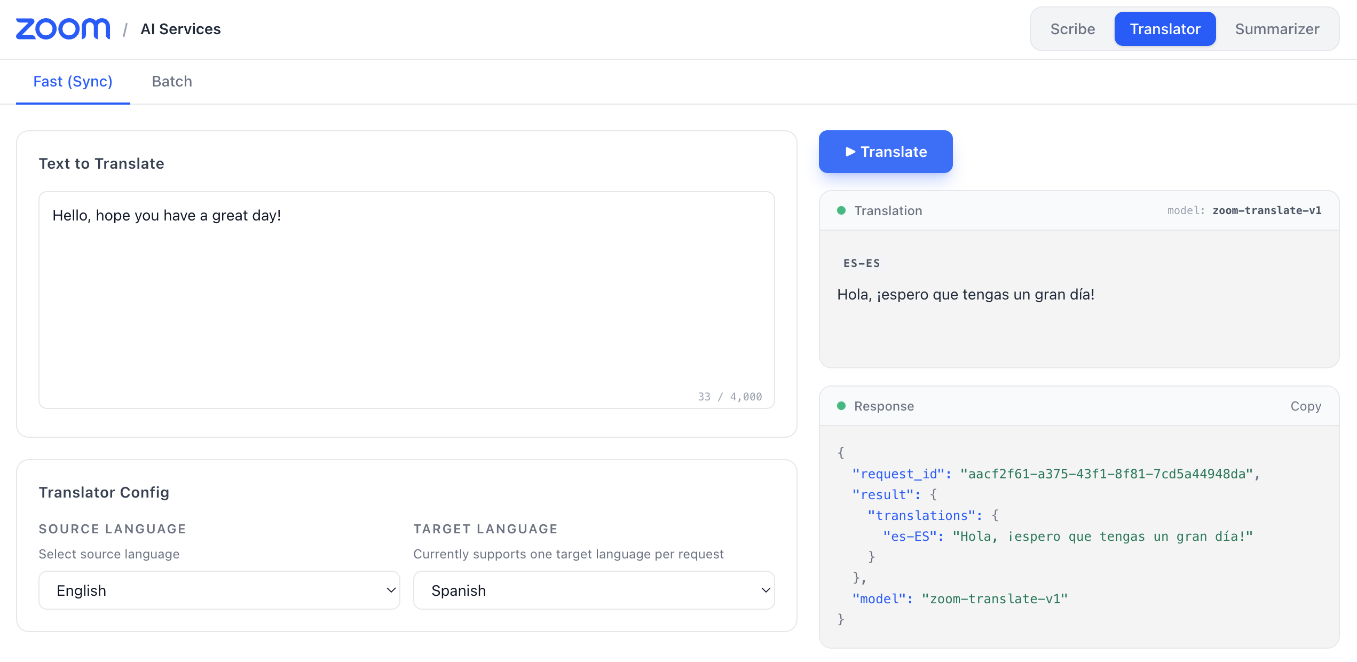The width and height of the screenshot is (1357, 662).
Task: Open the Batch tab
Action: (x=172, y=82)
